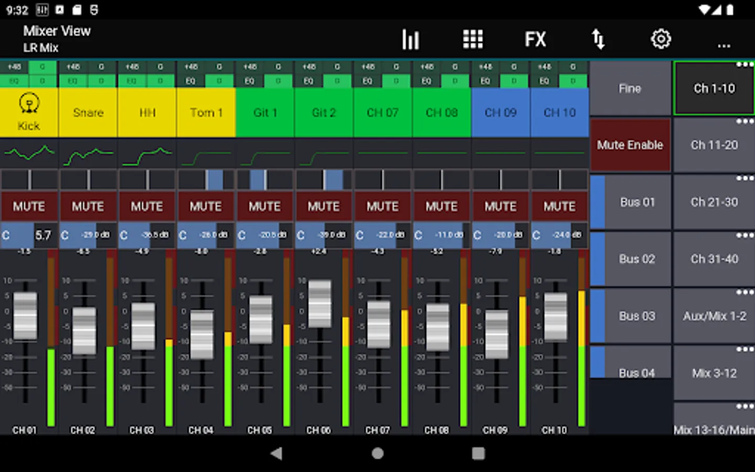Switch to the Ch 11-20 layer

(x=714, y=145)
